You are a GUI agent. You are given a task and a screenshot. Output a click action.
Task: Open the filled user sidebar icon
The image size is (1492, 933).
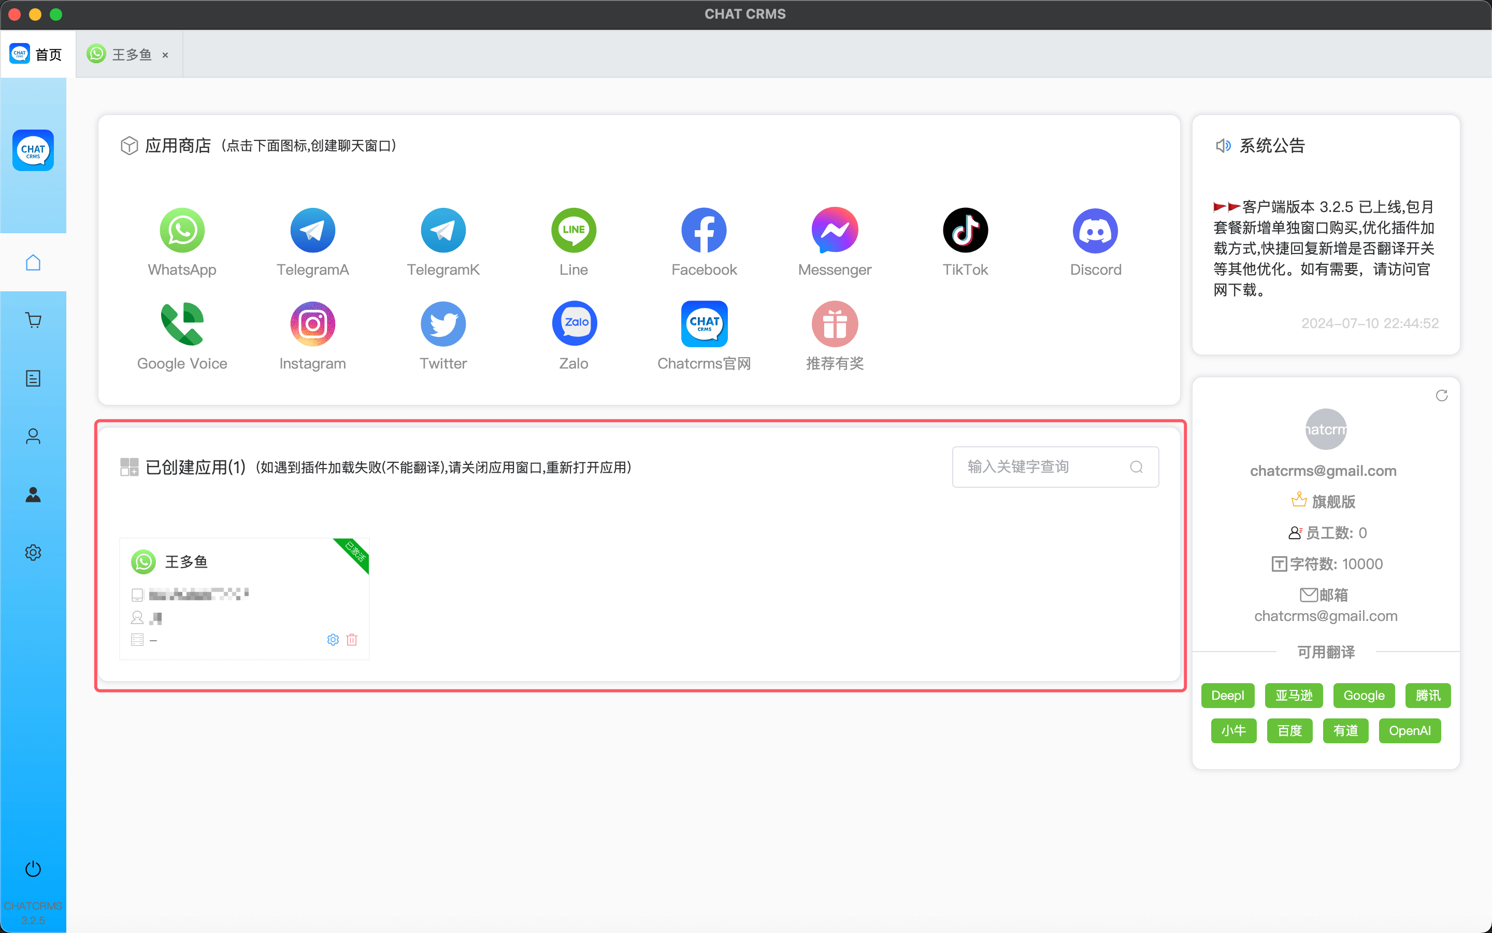[x=33, y=494]
